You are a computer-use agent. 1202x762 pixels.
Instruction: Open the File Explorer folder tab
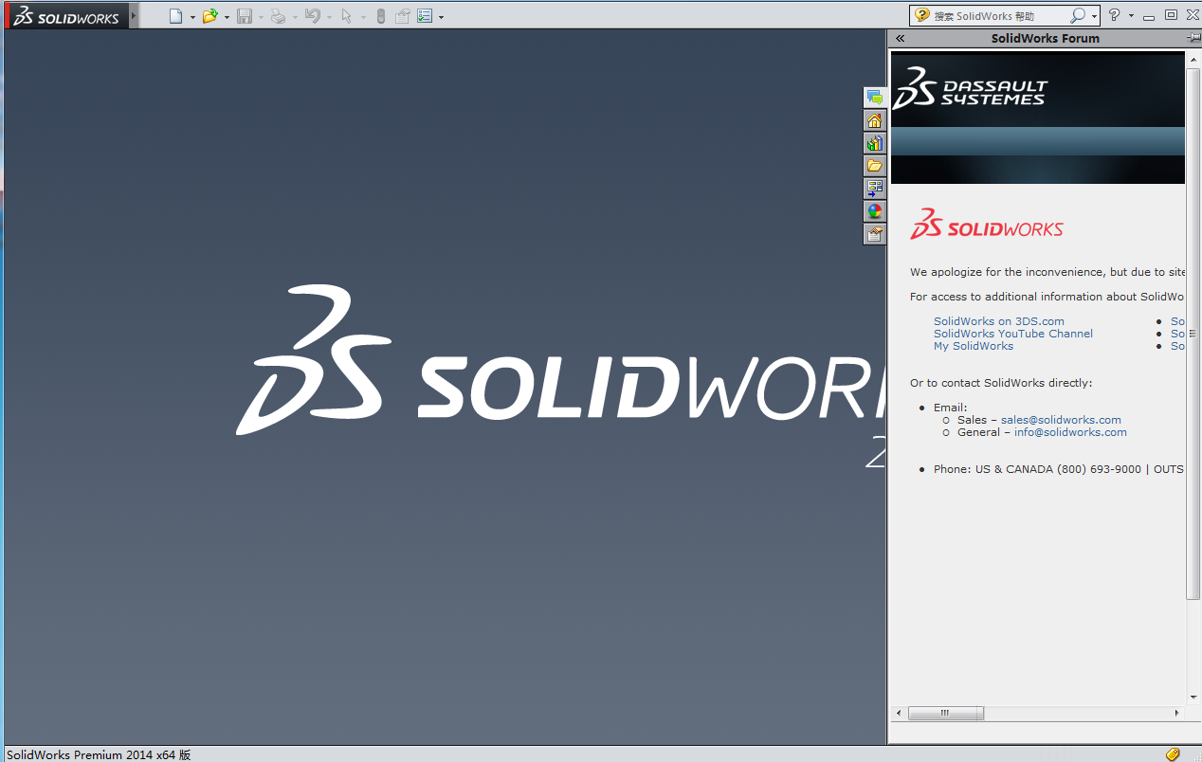tap(874, 166)
